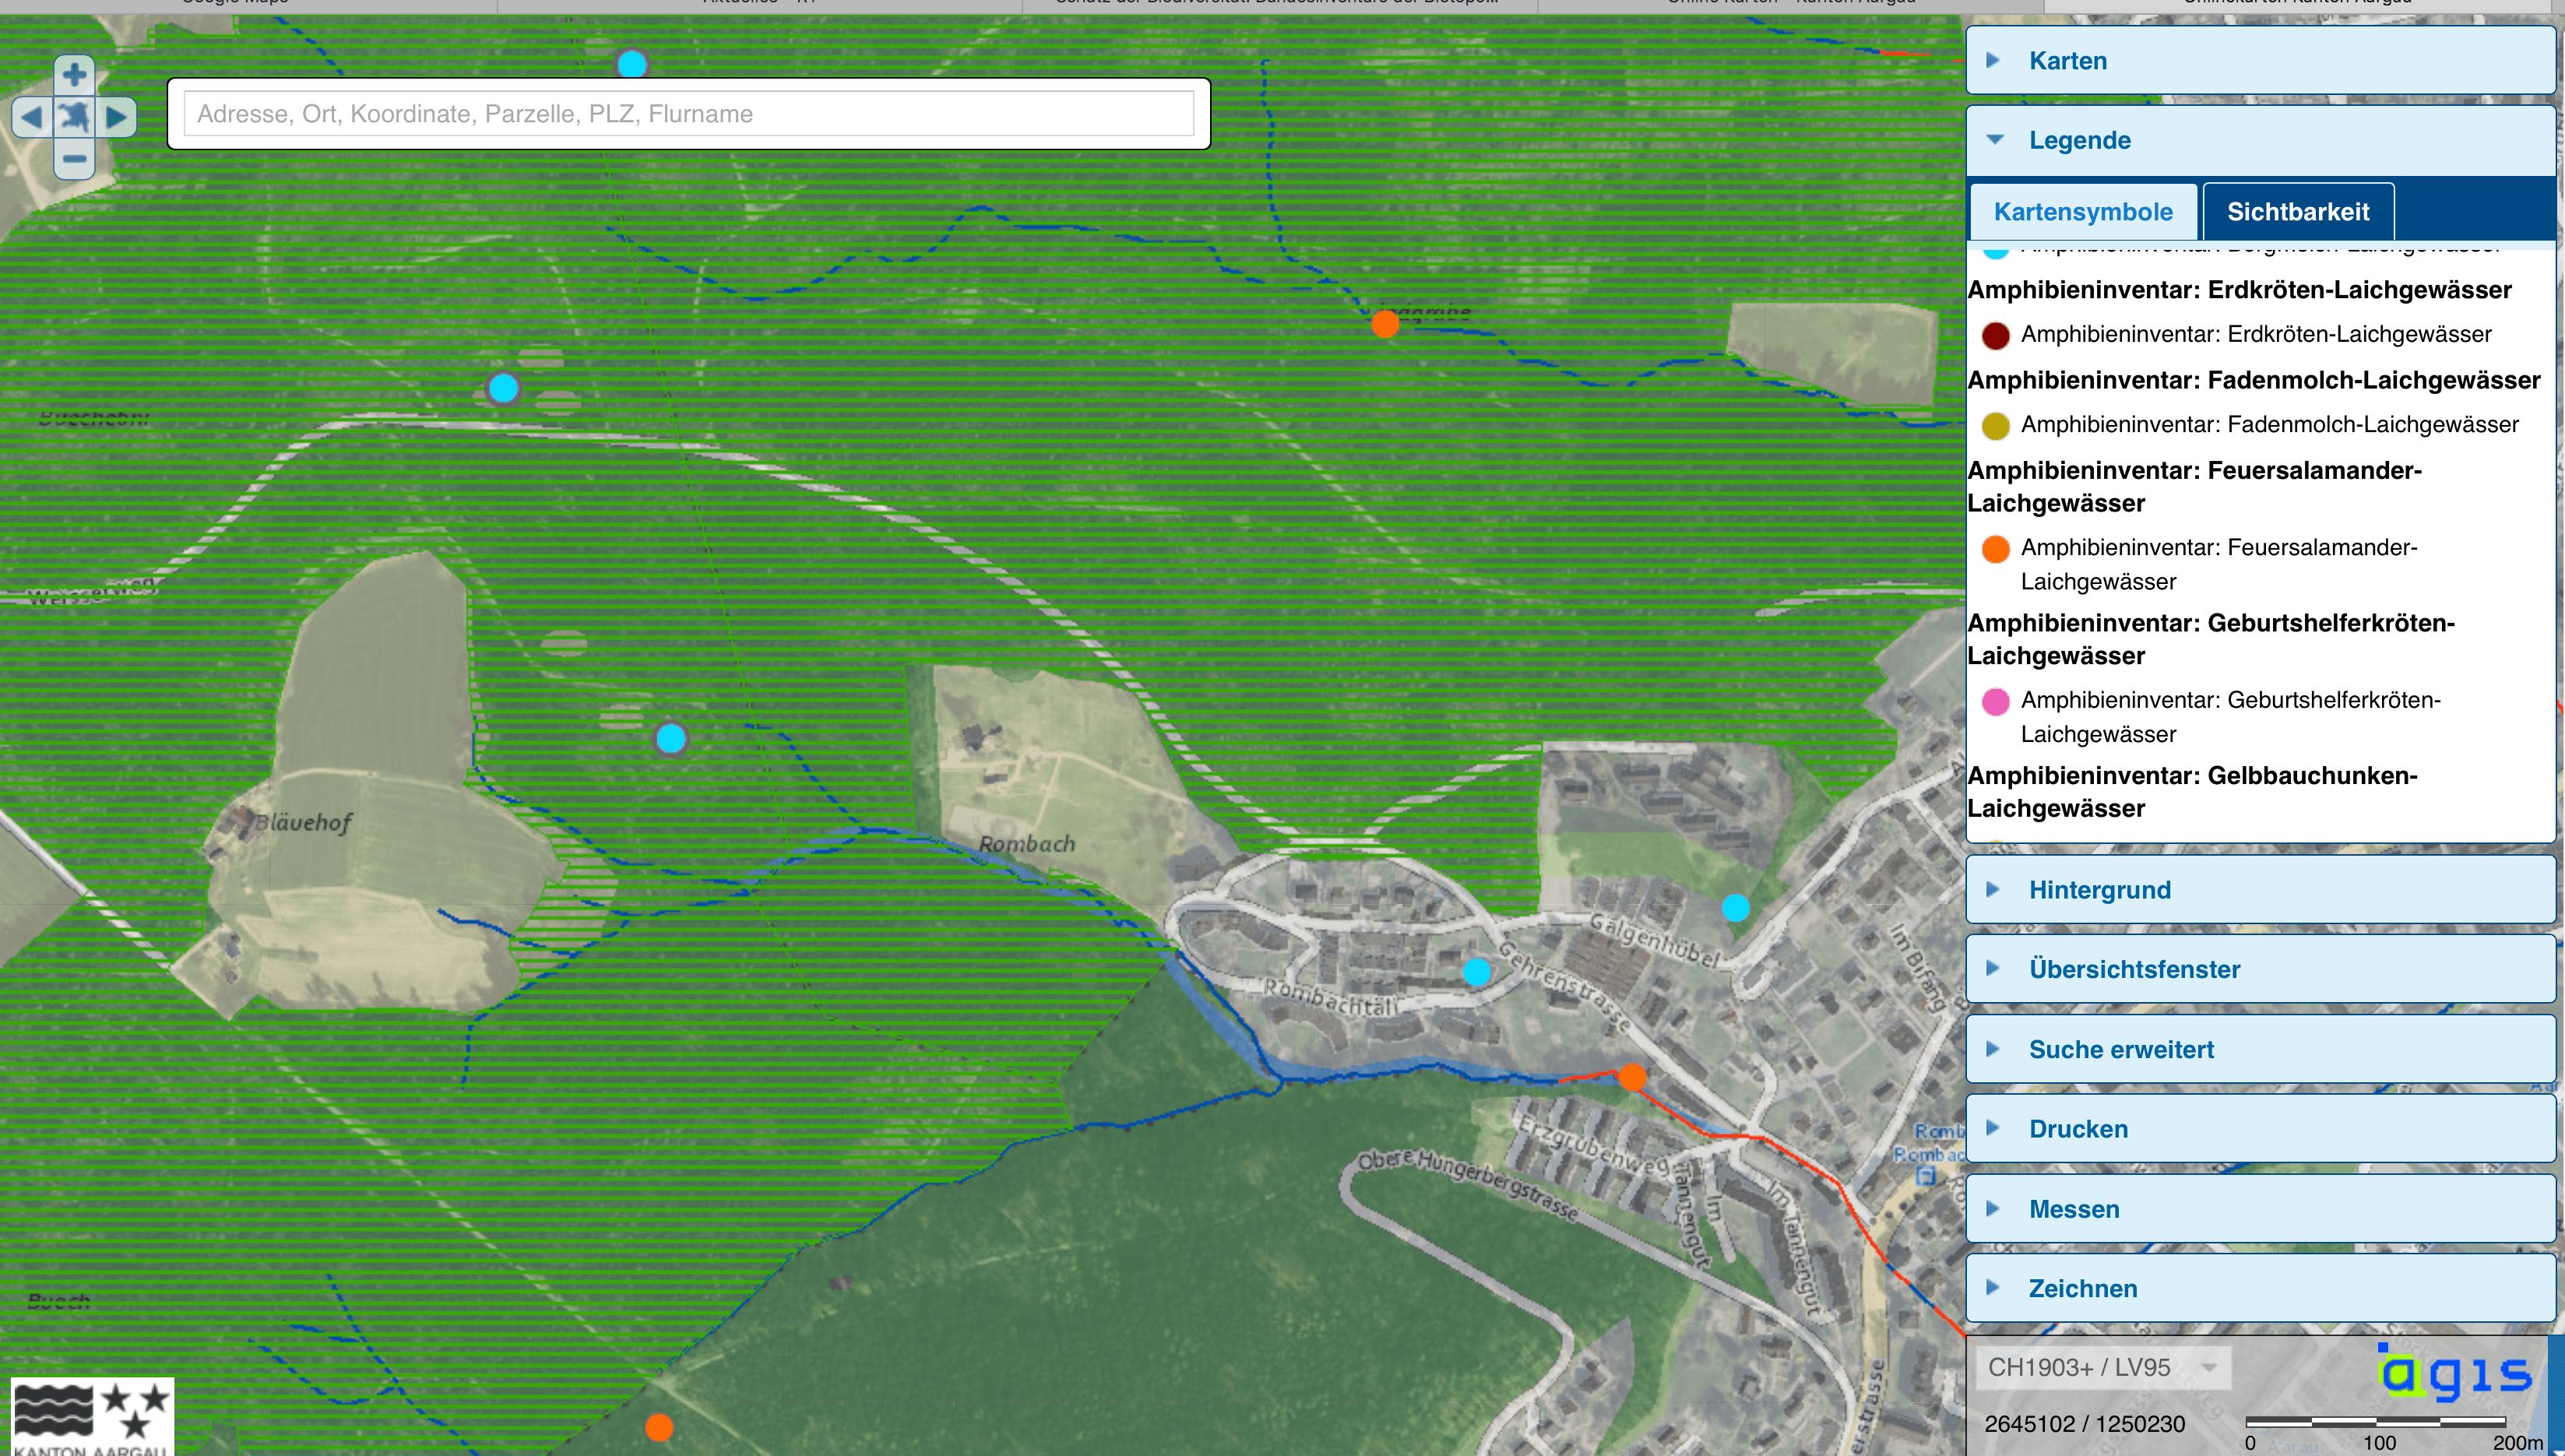Click the Feuersalamander orange legend swatch
Screen dimensions: 2565x1456
coord(1995,549)
